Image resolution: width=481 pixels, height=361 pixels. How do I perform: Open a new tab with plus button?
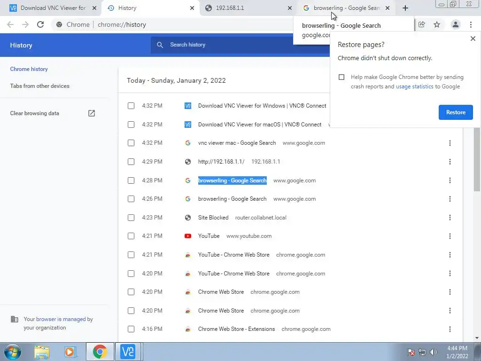(x=405, y=8)
